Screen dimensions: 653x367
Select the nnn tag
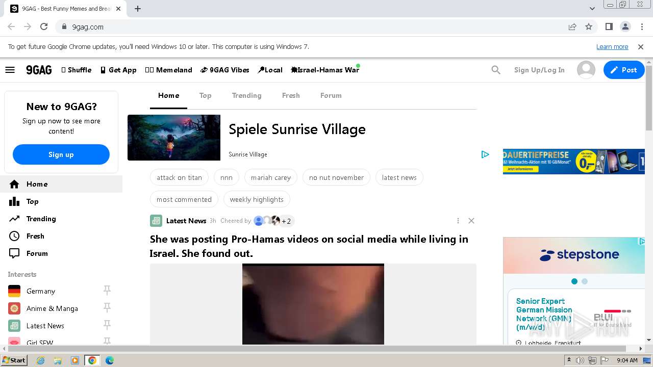(227, 177)
